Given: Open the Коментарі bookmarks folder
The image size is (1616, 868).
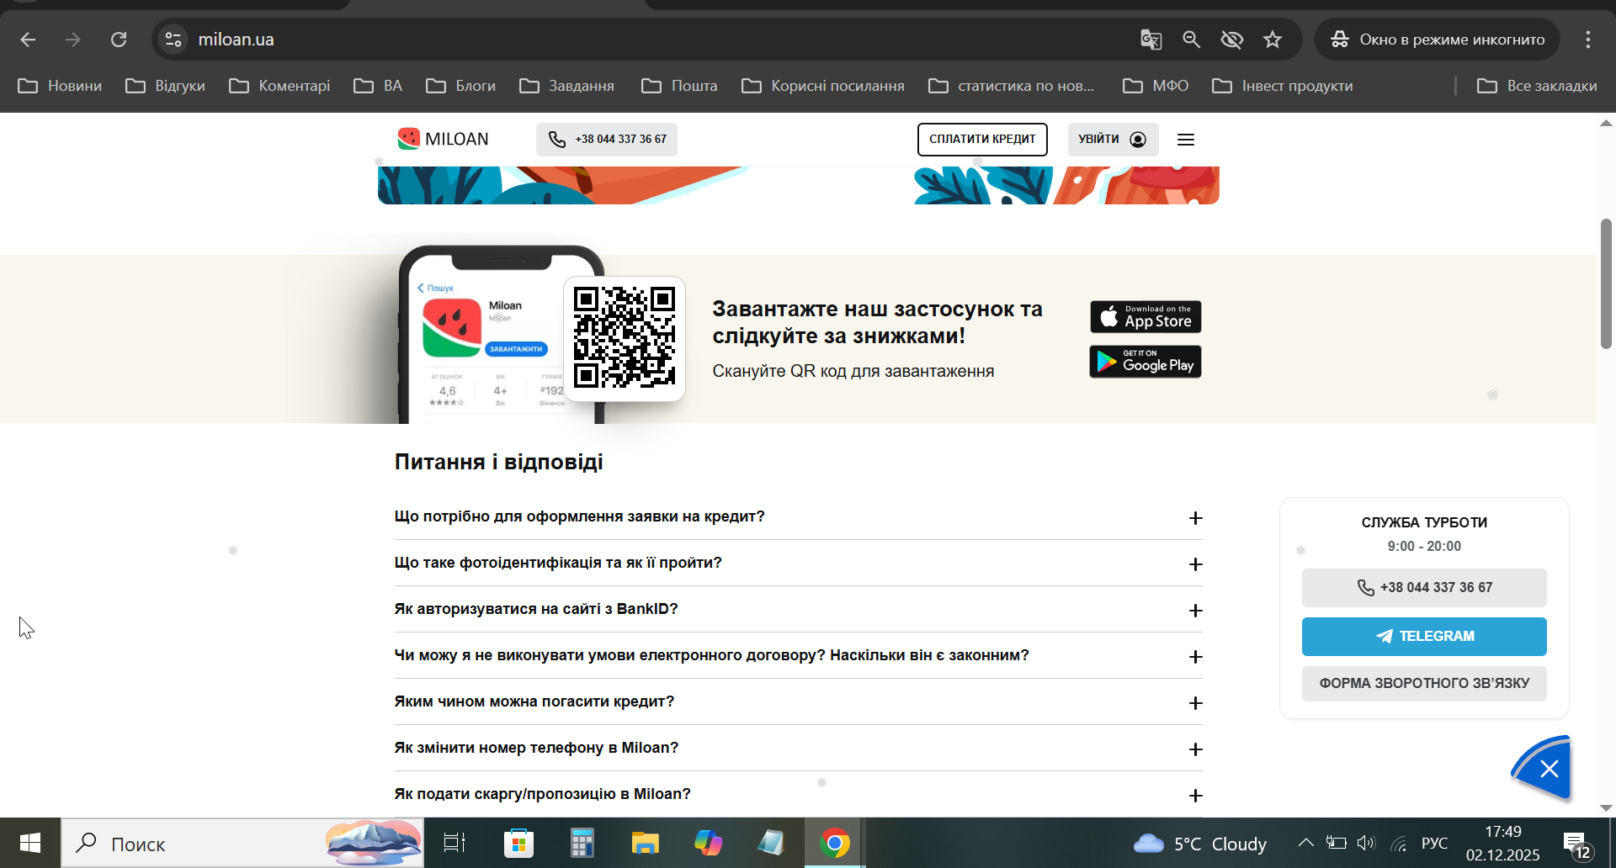Looking at the screenshot, I should click(279, 86).
